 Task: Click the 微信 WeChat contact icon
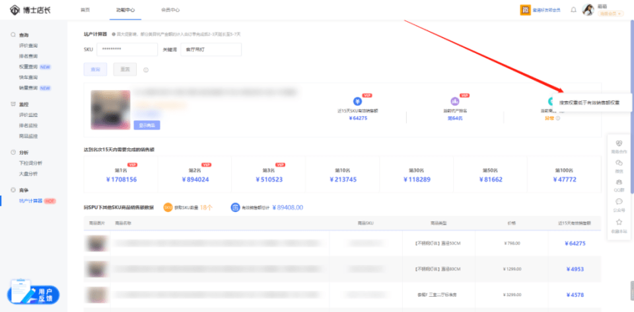pyautogui.click(x=619, y=162)
